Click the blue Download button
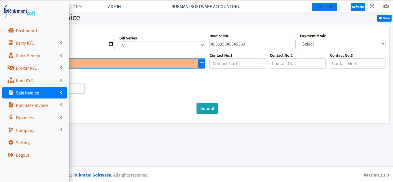393x182 pixels. (x=324, y=7)
